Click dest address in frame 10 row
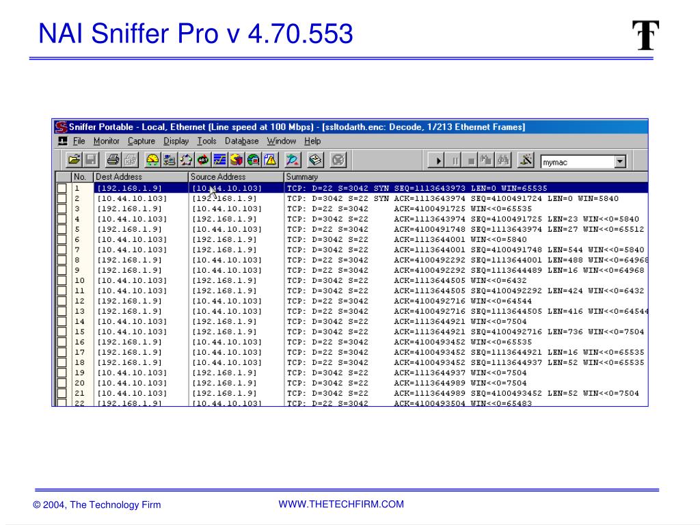The height and width of the screenshot is (525, 700). point(132,281)
